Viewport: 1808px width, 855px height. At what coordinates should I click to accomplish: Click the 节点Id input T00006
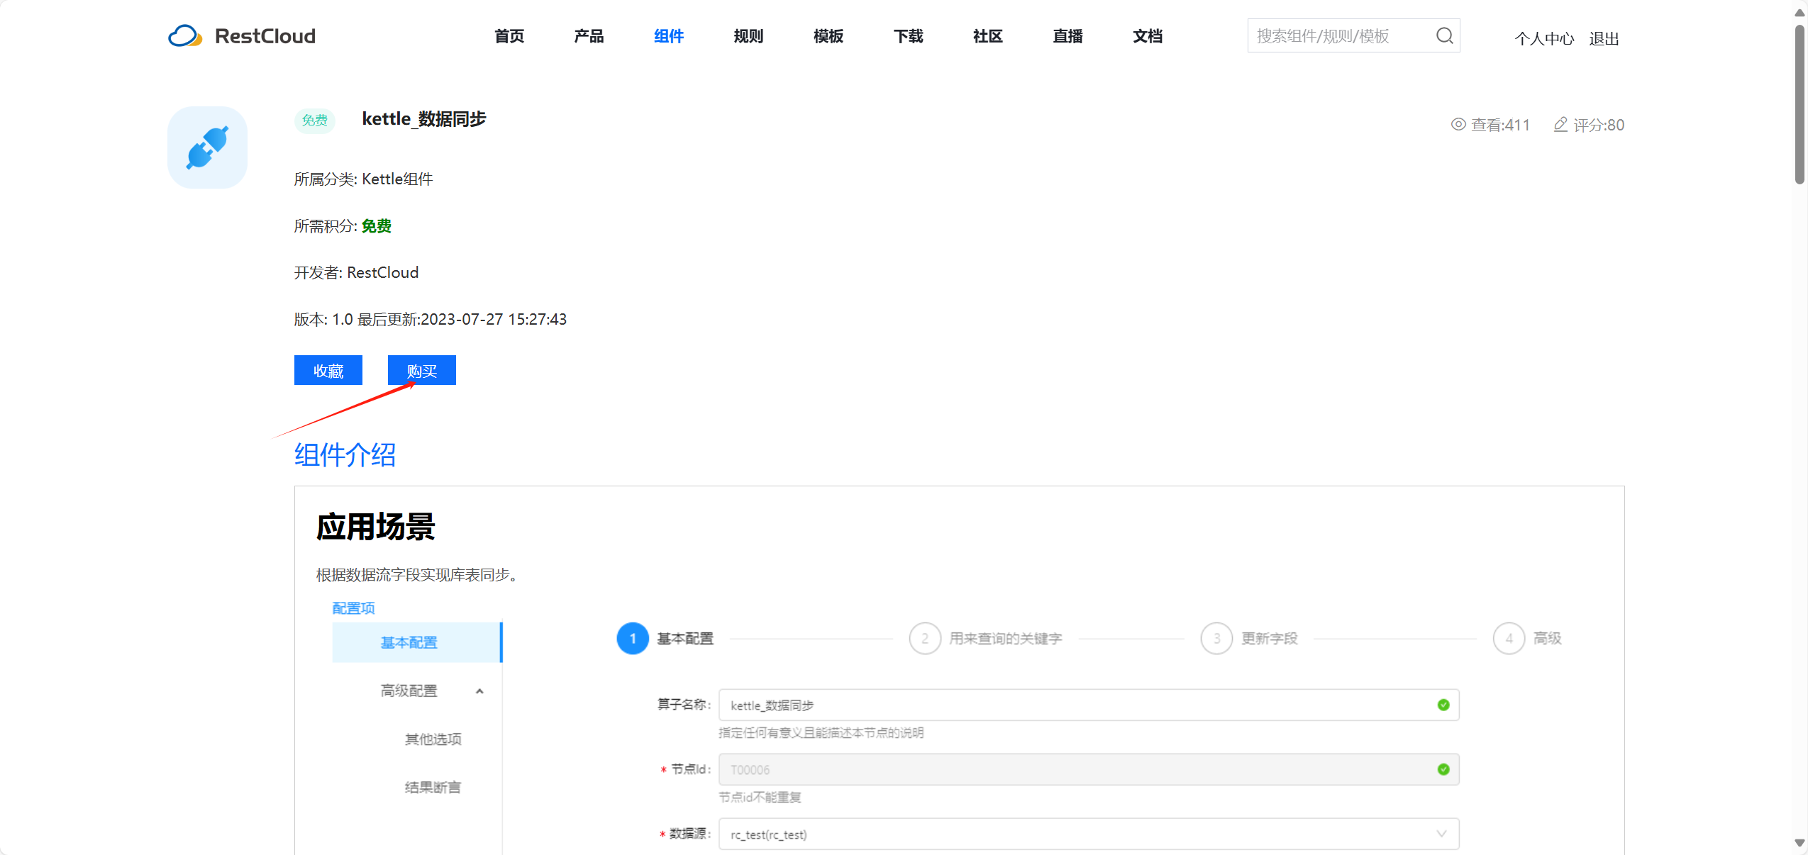[x=1089, y=769]
